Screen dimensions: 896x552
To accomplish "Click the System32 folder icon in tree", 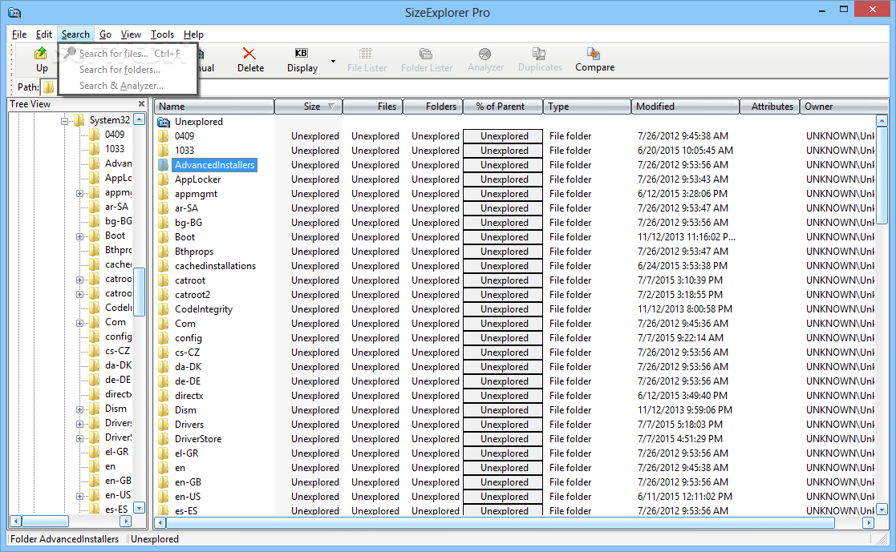I will tap(80, 120).
